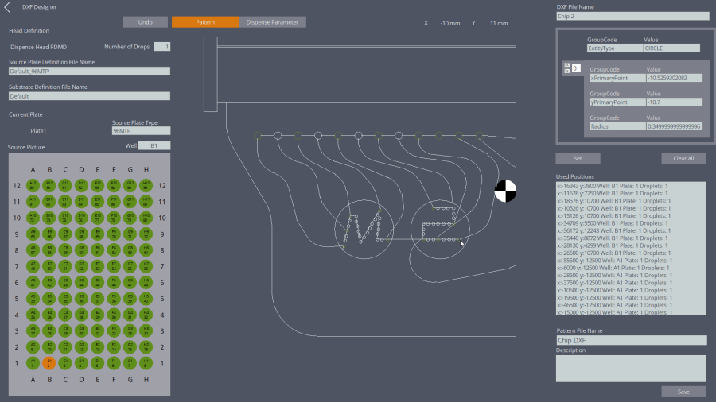
Task: Switch to the Pattern tab
Action: 205,22
